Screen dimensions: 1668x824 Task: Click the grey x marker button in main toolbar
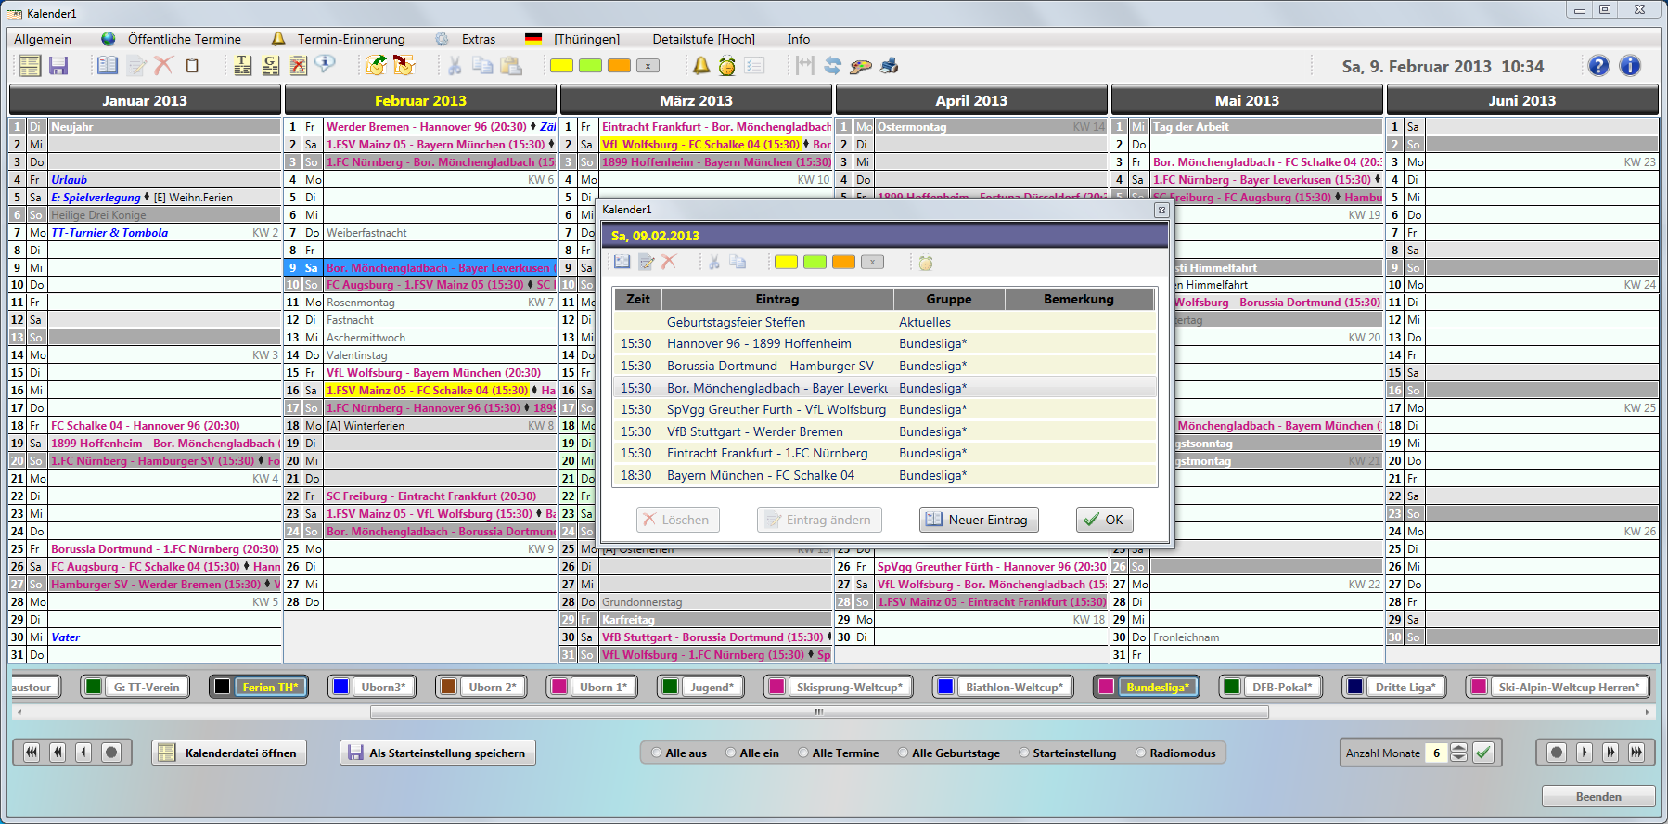[x=648, y=66]
